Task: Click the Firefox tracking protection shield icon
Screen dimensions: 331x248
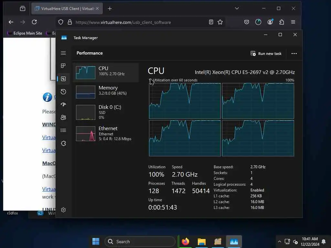Action: pos(61,22)
